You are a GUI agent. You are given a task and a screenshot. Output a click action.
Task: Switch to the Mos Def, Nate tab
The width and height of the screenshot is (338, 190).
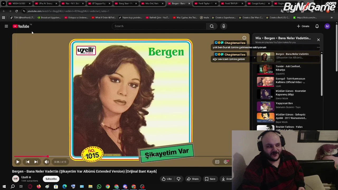[x=152, y=3]
